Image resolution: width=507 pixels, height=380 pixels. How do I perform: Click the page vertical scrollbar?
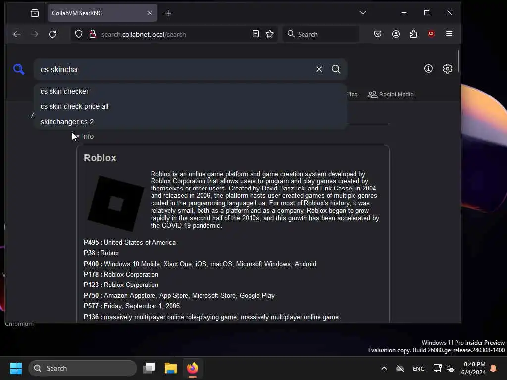(x=458, y=61)
